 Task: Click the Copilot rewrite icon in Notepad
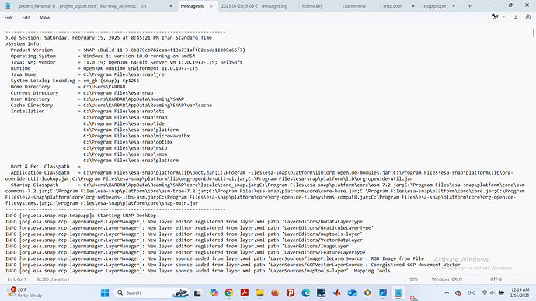pyautogui.click(x=496, y=17)
